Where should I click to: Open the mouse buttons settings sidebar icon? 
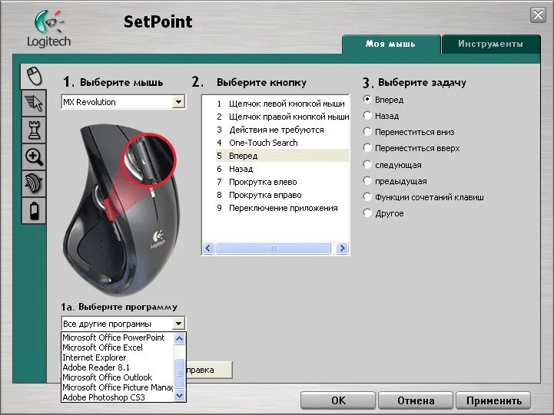tap(34, 76)
